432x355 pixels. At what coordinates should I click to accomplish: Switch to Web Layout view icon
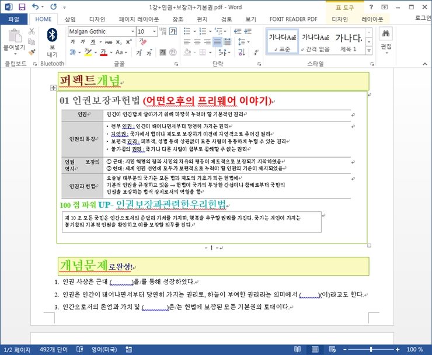332,350
